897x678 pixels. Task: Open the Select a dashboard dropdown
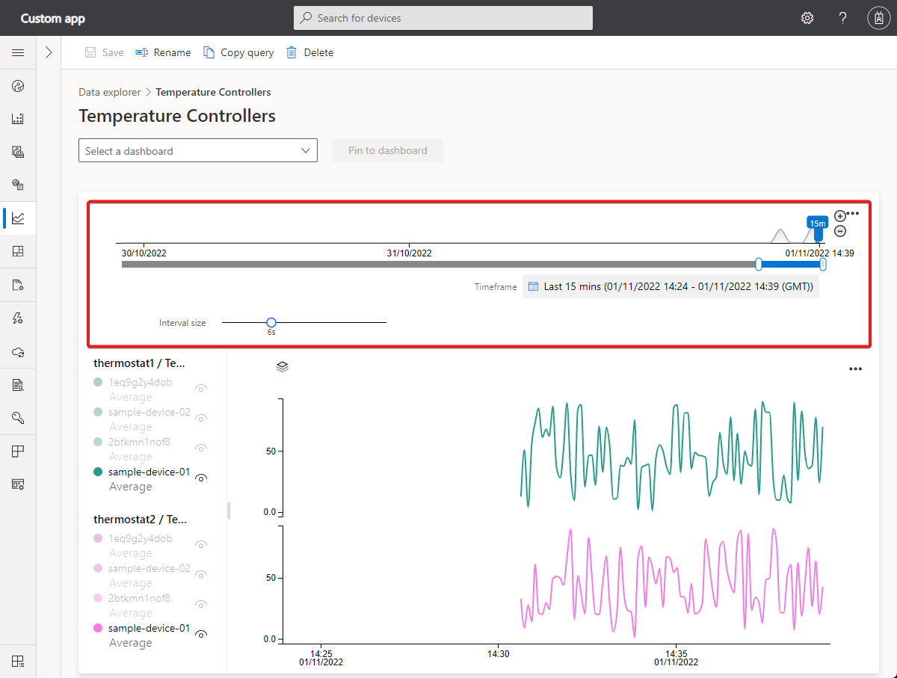tap(197, 150)
